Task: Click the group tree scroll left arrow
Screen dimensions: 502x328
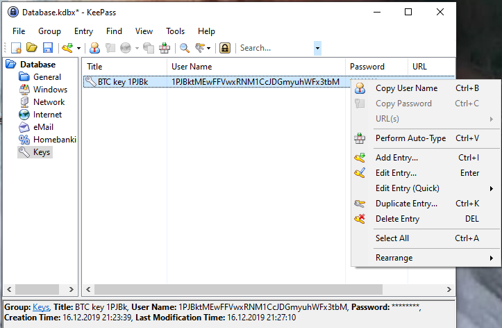Action: coord(9,290)
